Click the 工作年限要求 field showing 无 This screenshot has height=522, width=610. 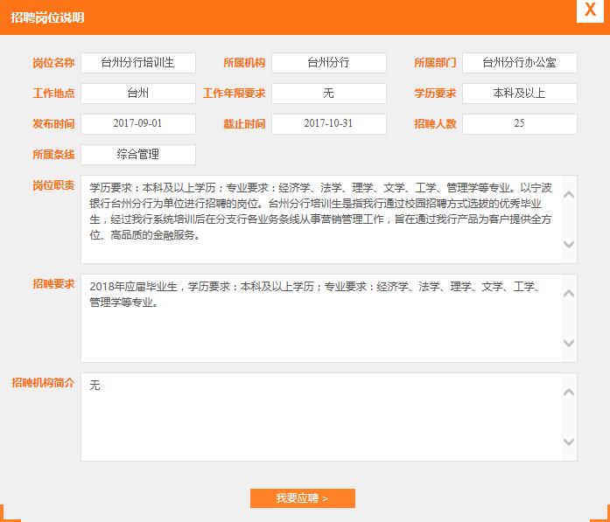pyautogui.click(x=328, y=94)
